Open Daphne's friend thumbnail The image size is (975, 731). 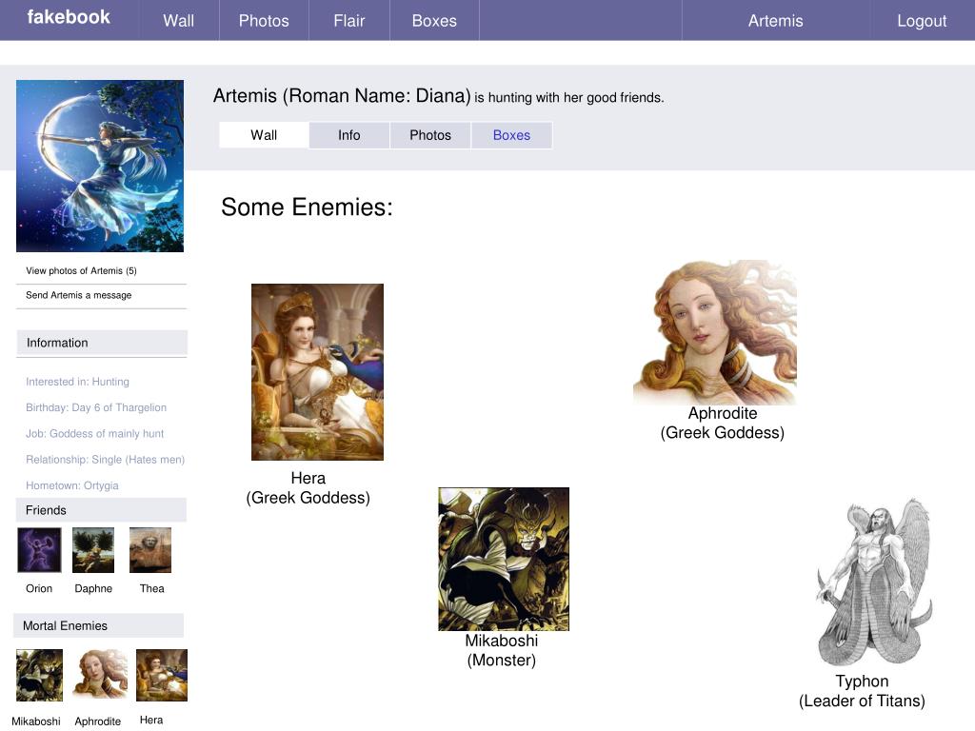[93, 550]
